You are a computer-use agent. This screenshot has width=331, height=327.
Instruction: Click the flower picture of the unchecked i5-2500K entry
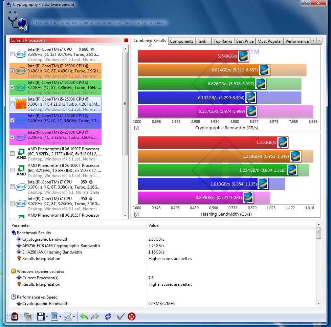point(21,104)
